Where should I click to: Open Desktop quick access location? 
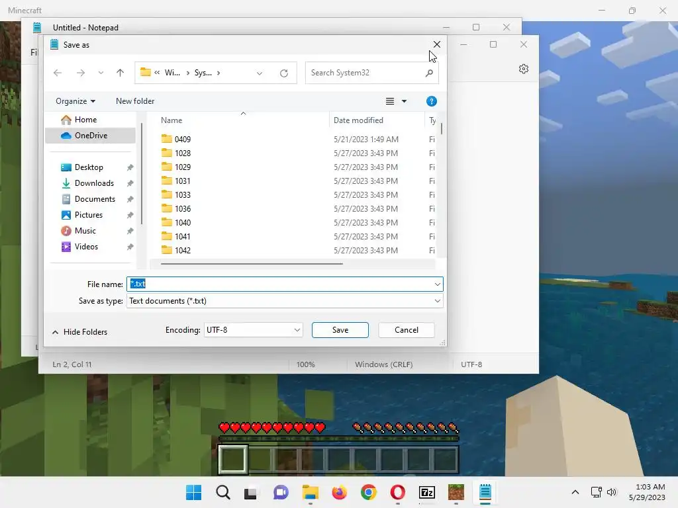(x=90, y=167)
